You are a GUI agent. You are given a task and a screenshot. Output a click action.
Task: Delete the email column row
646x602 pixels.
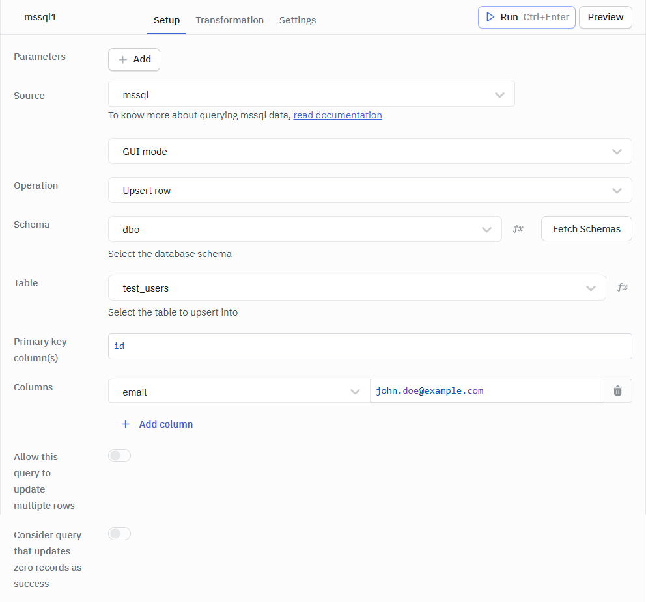point(617,390)
